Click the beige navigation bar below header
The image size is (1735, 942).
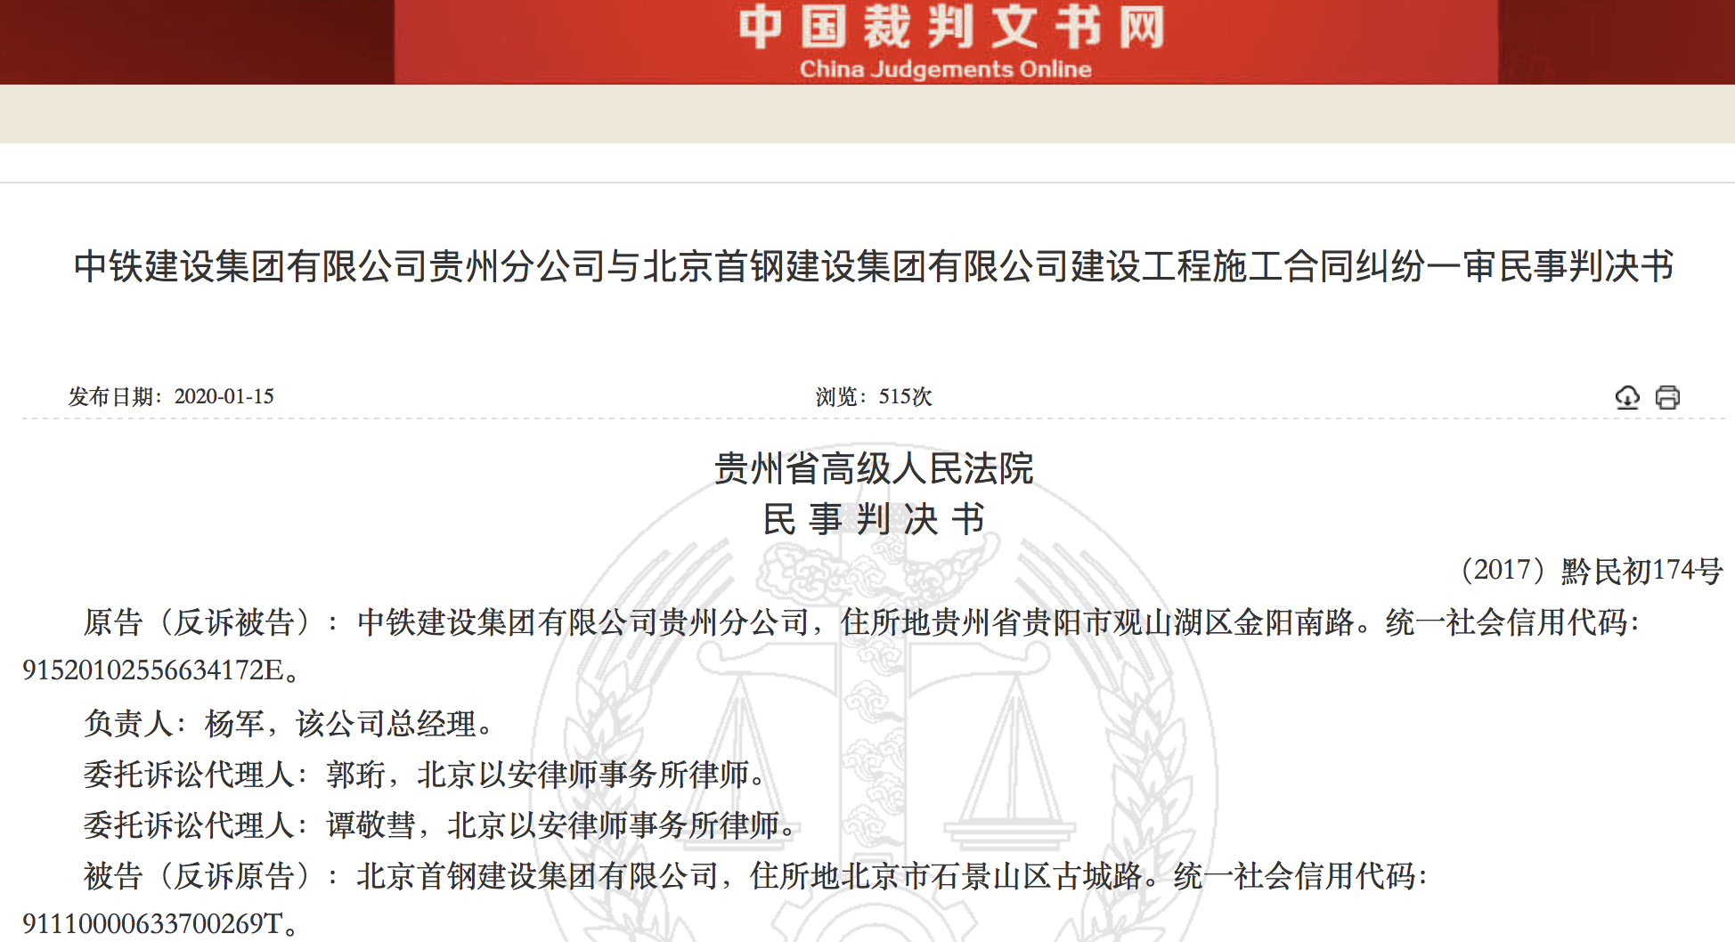[x=867, y=114]
